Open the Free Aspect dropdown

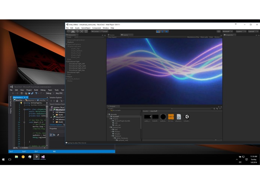click(118, 37)
